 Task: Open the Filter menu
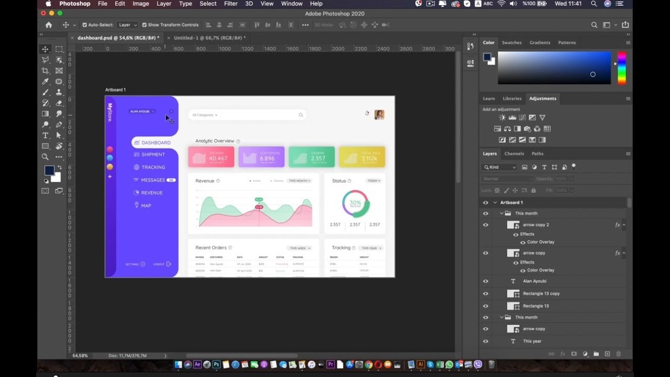pyautogui.click(x=231, y=4)
